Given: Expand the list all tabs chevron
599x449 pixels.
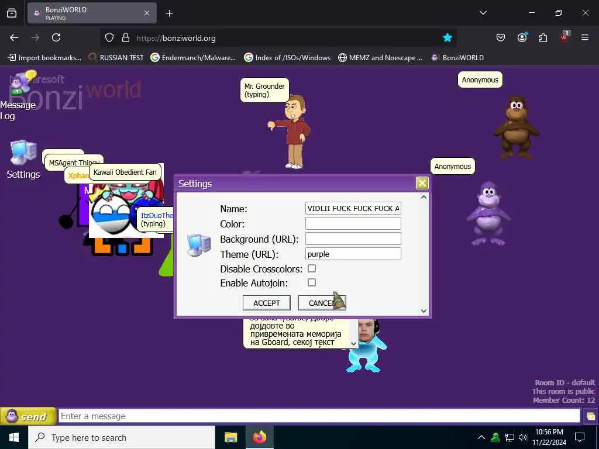Looking at the screenshot, I should (483, 13).
